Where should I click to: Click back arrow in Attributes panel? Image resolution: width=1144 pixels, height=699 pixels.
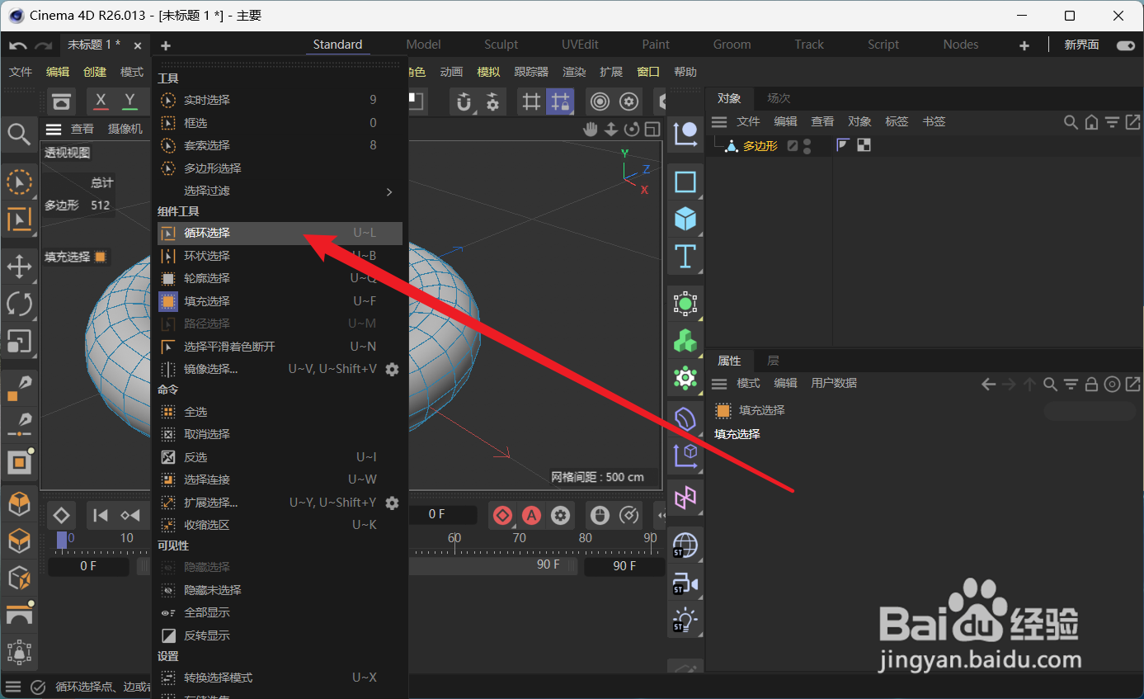(988, 384)
